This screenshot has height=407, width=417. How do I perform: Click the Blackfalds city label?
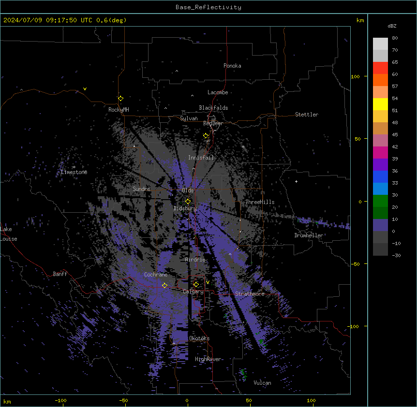[x=213, y=108]
